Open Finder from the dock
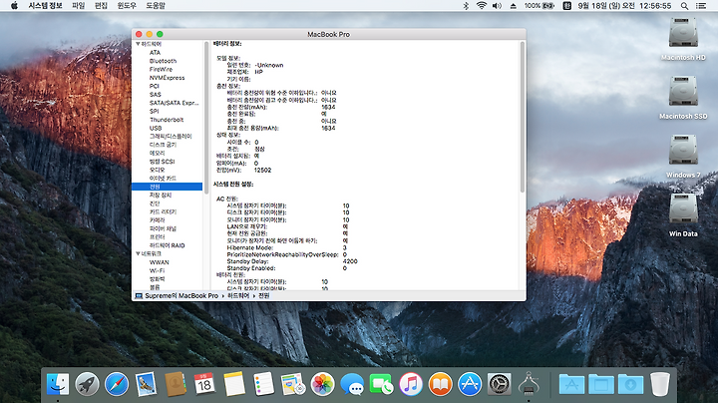The image size is (718, 403). point(58,384)
